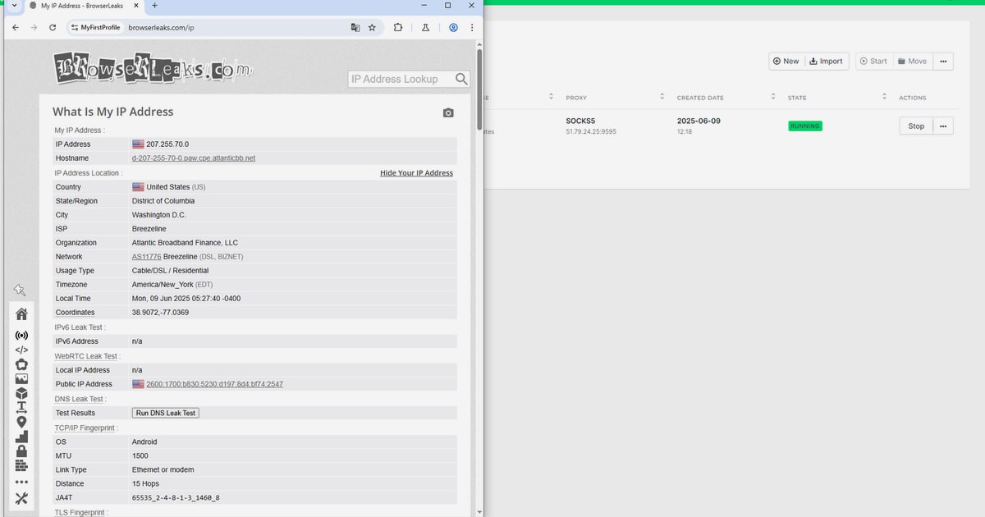
Task: Sort by PROXY column header arrows
Action: tap(662, 97)
